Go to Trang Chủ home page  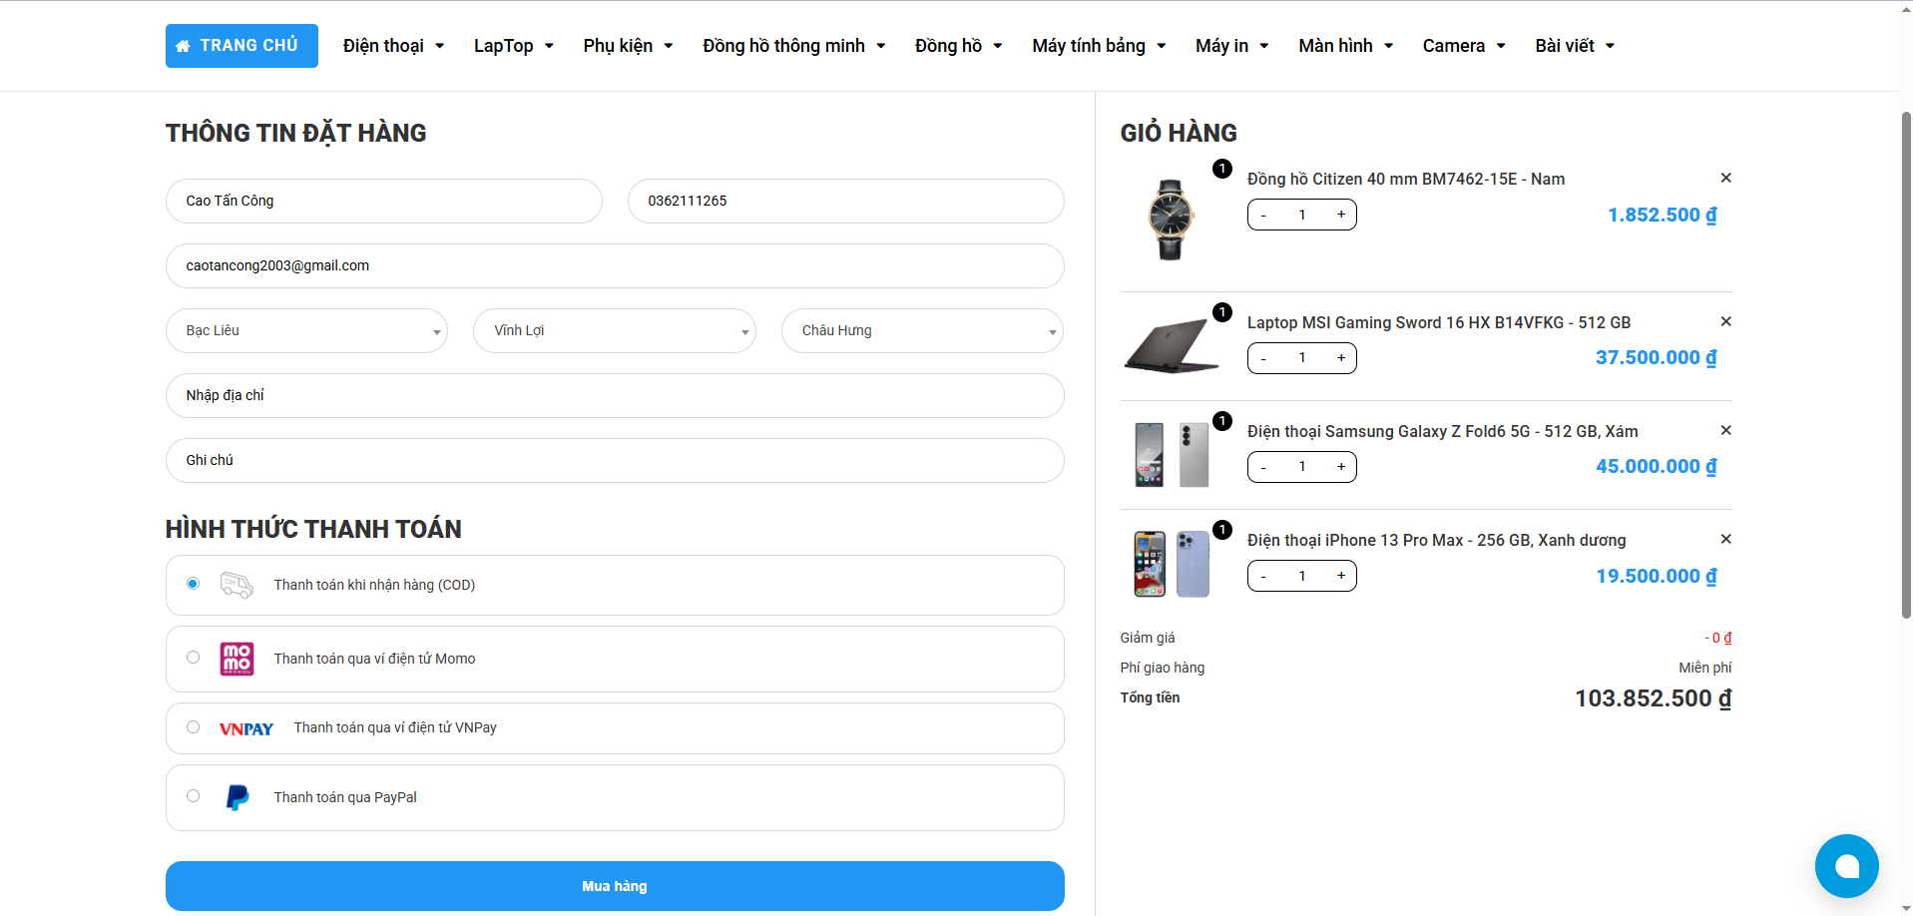tap(241, 46)
